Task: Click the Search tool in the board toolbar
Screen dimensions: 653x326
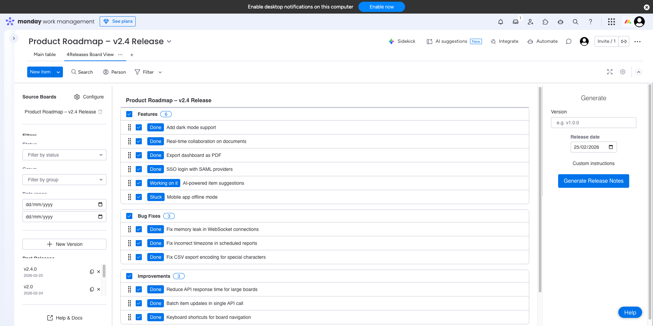Action: point(82,72)
